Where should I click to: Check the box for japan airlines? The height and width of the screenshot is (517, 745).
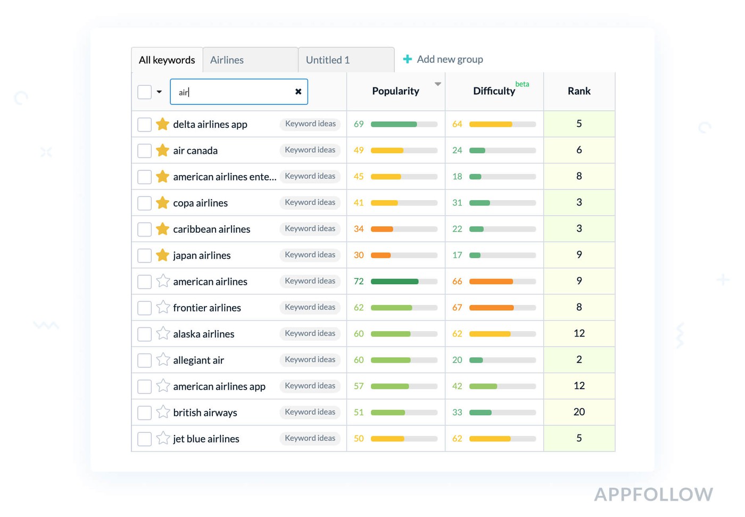pos(144,256)
